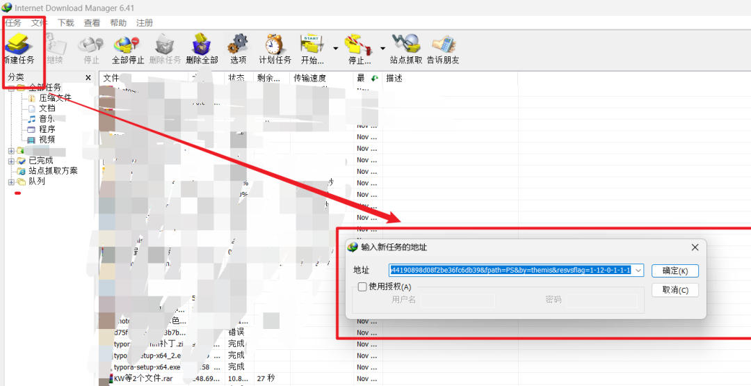The width and height of the screenshot is (751, 386).
Task: Click the 压缩文件 category icon
Action: (31, 97)
